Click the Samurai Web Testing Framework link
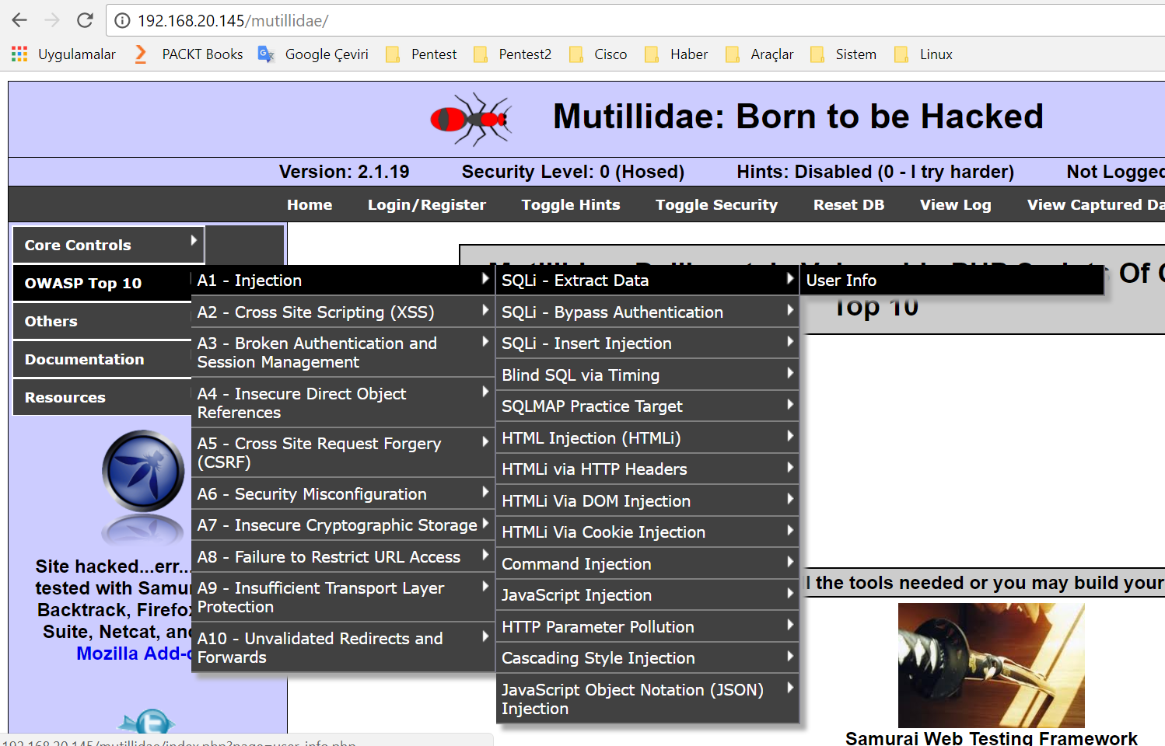Viewport: 1165px width, 746px height. coord(992,737)
